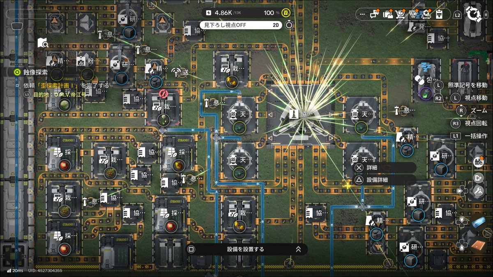Click the 4.86K power readout
This screenshot has height=277, width=493.
(224, 13)
